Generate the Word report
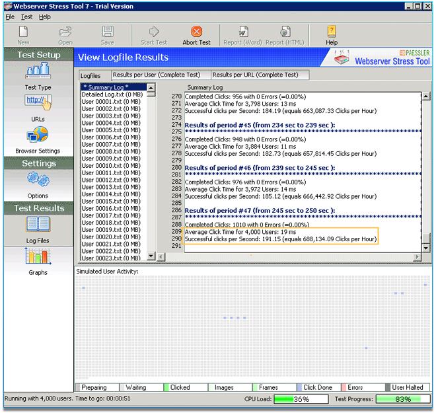Screen dimensions: 436x413 242,35
